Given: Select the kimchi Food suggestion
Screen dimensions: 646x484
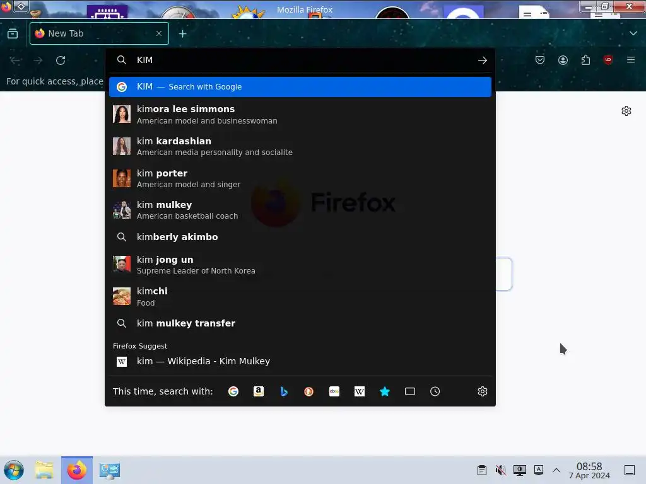Looking at the screenshot, I should 300,296.
